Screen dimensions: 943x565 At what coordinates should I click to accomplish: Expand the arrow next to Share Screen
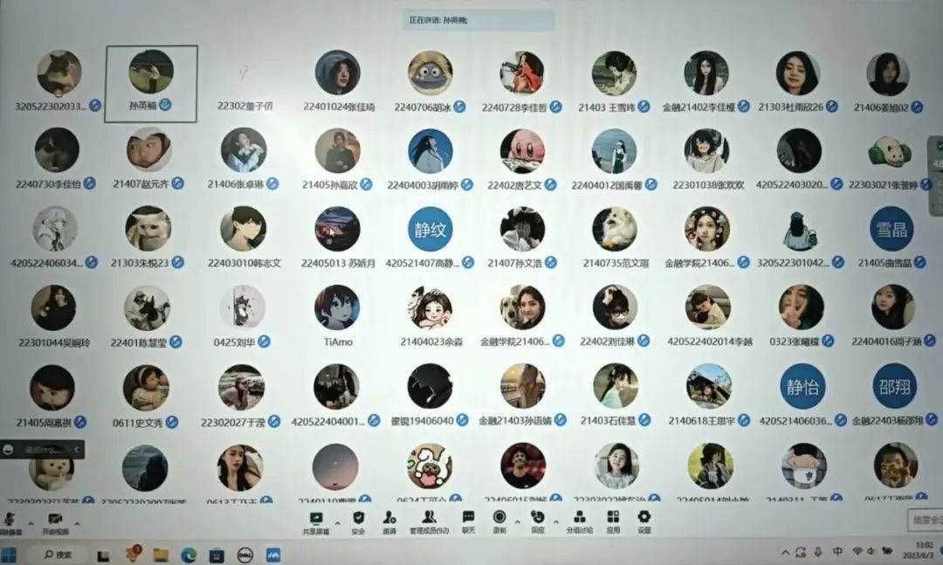click(337, 524)
